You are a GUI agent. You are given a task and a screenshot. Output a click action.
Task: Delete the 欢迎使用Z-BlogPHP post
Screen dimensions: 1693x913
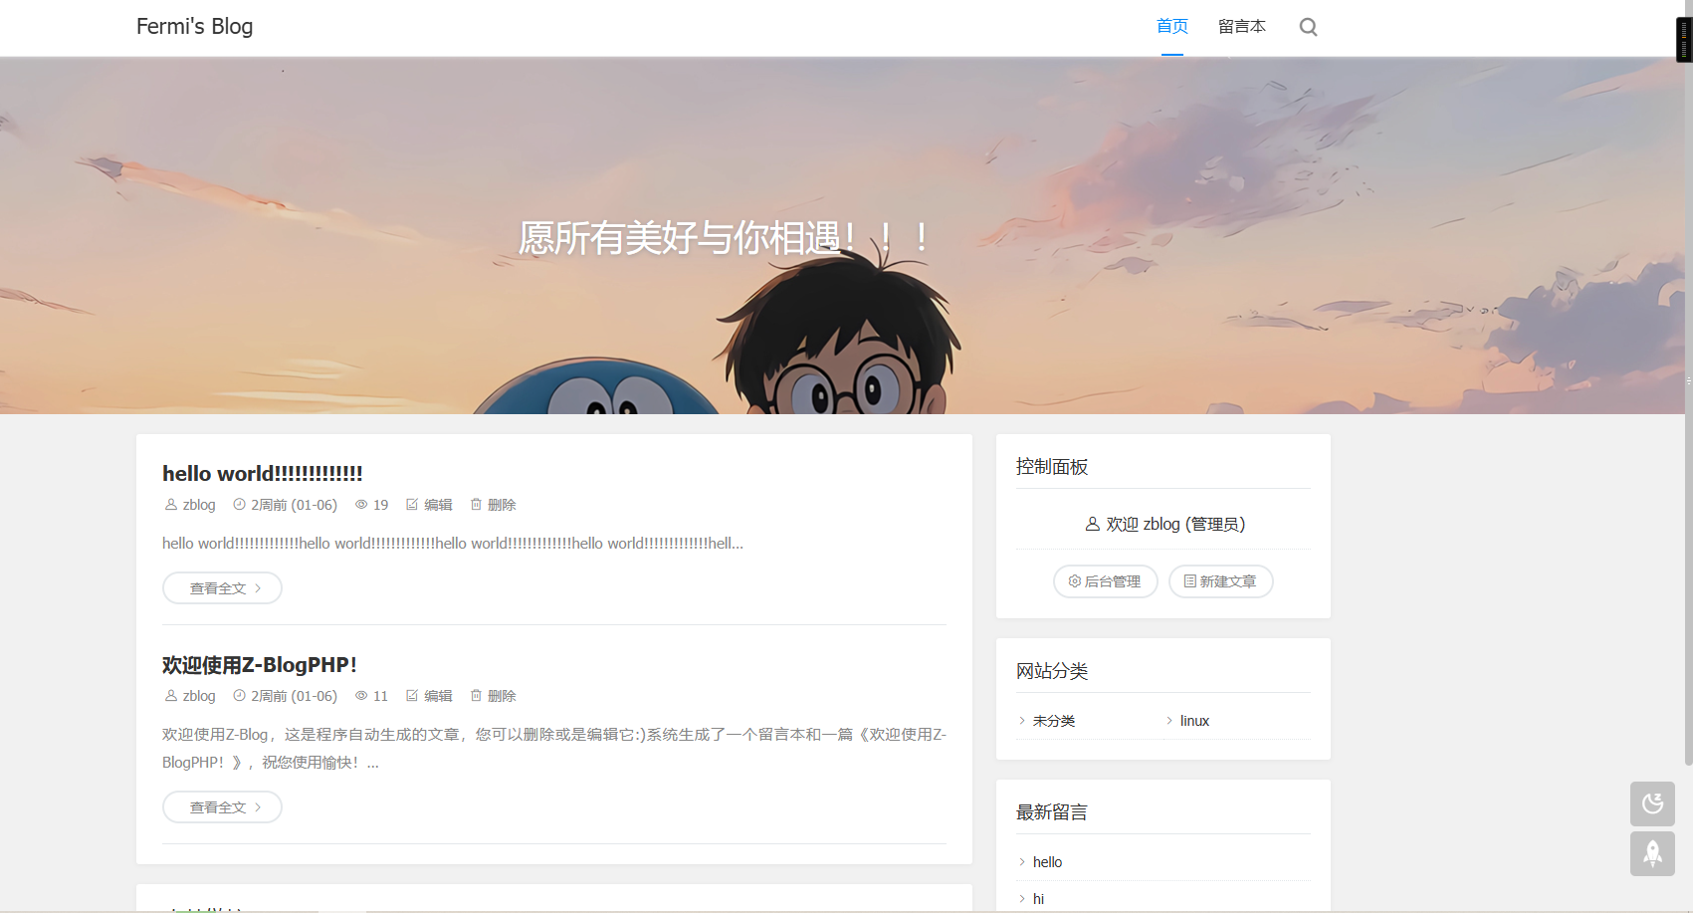(476, 696)
